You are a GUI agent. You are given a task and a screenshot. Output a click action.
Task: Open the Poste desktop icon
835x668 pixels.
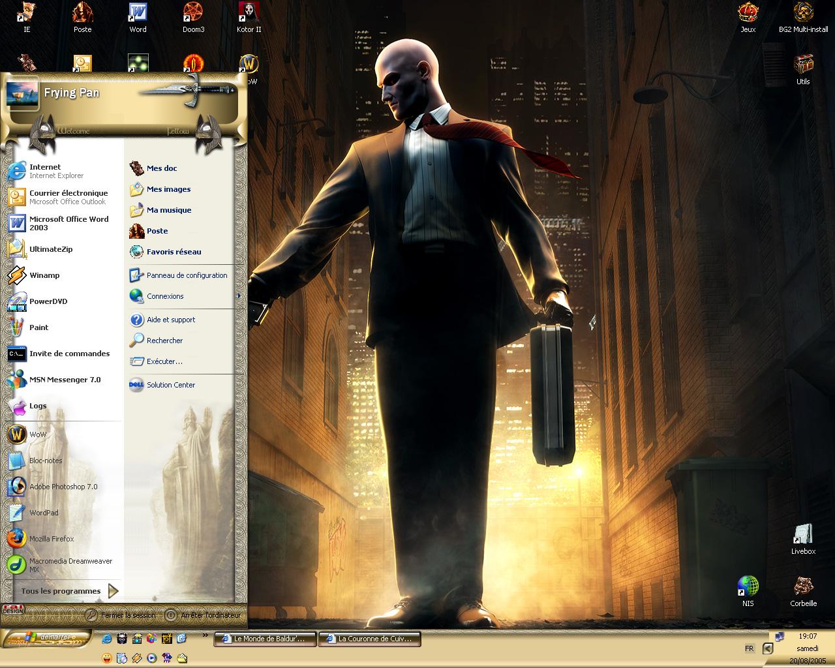click(x=82, y=18)
